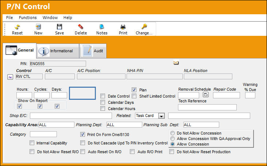Open the Functions menu
This screenshot has height=166, width=267.
coord(28,18)
